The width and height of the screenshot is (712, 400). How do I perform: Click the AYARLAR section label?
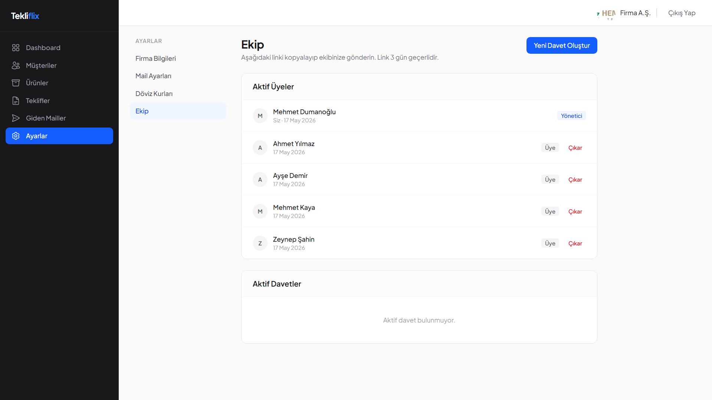148,41
